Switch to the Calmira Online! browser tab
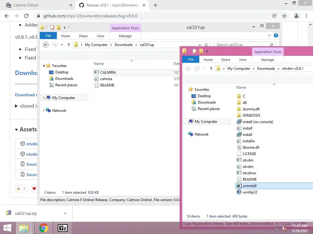The image size is (313, 234). pyautogui.click(x=38, y=5)
